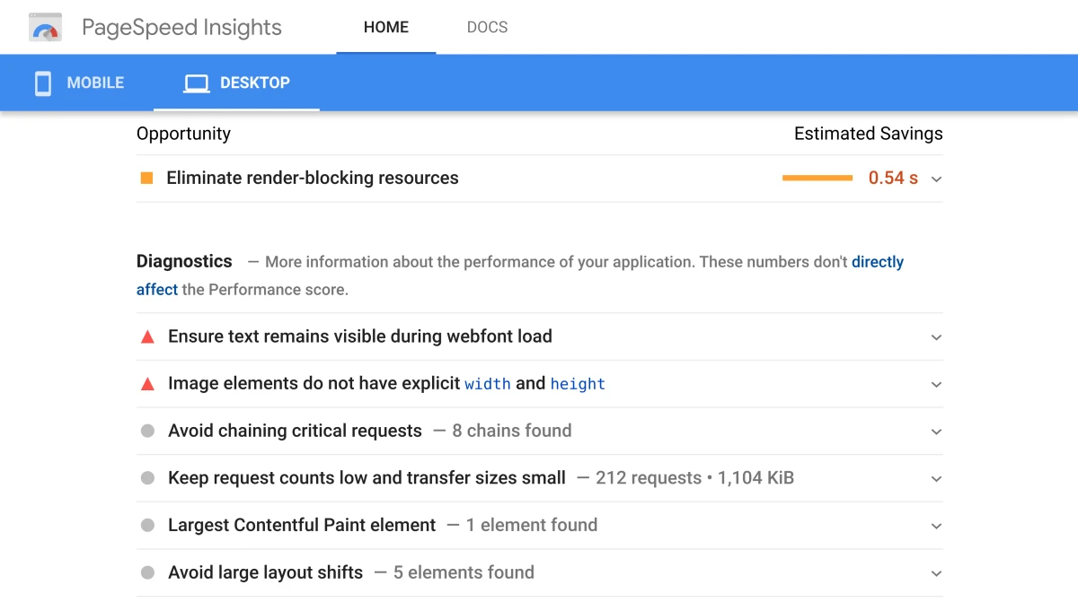Click the red triangle for image elements diagnostic
The height and width of the screenshot is (611, 1078).
(146, 383)
